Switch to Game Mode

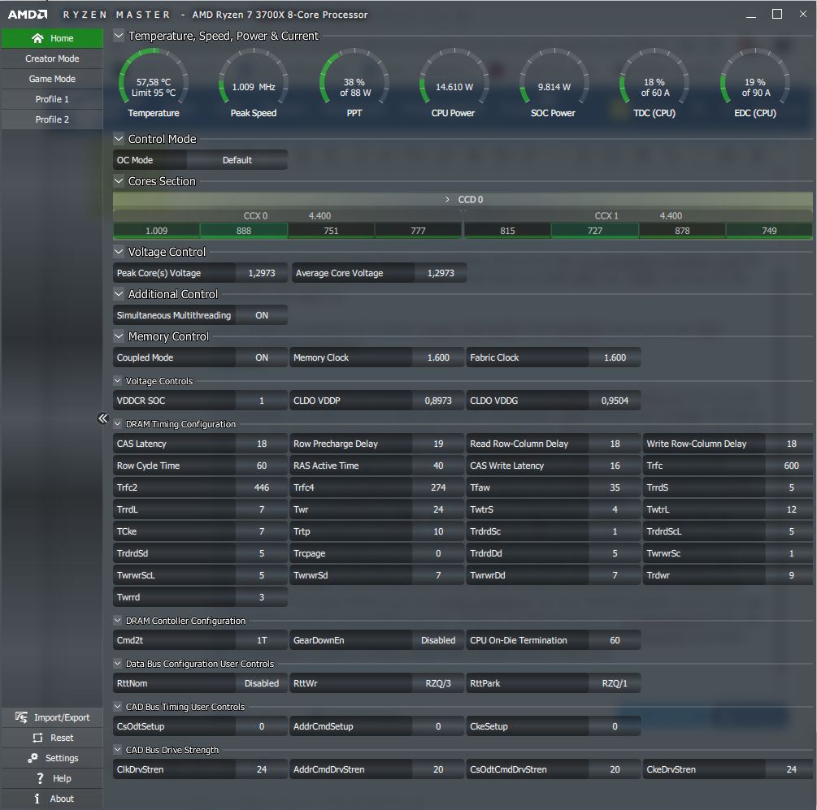pos(52,79)
